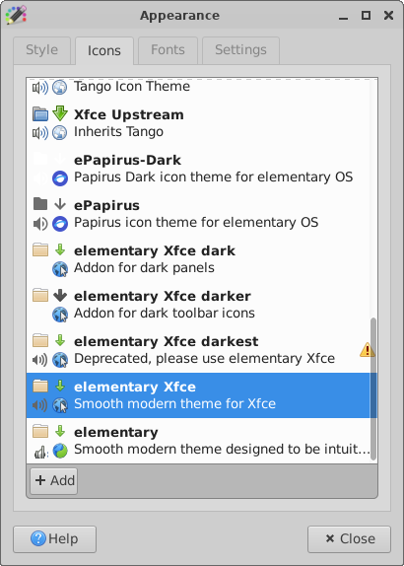This screenshot has width=404, height=566.
Task: Click black down arrow of elementary Xfce darker
Action: (x=60, y=295)
